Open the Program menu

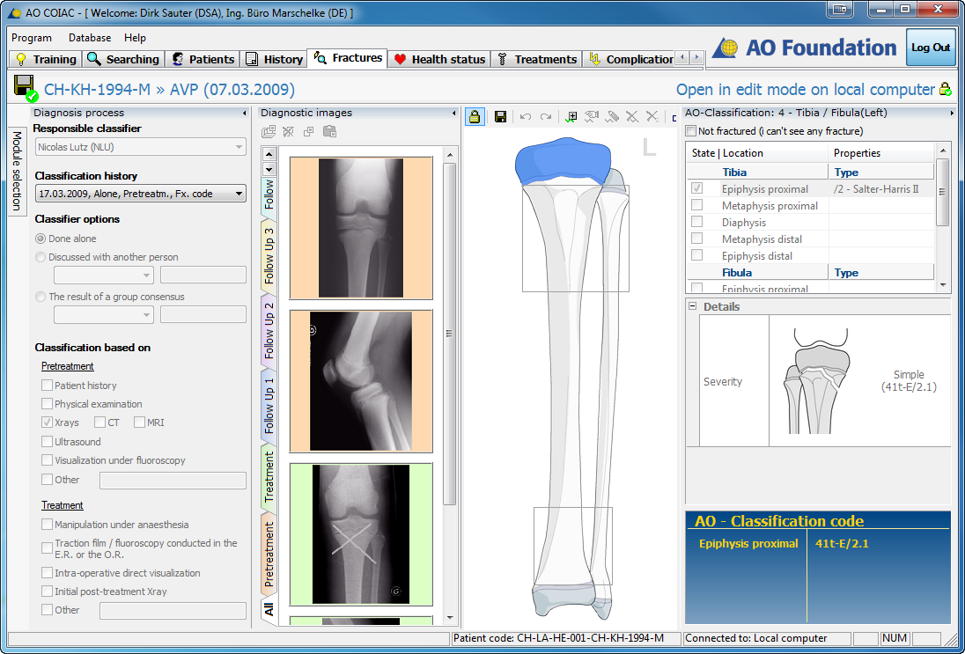32,38
